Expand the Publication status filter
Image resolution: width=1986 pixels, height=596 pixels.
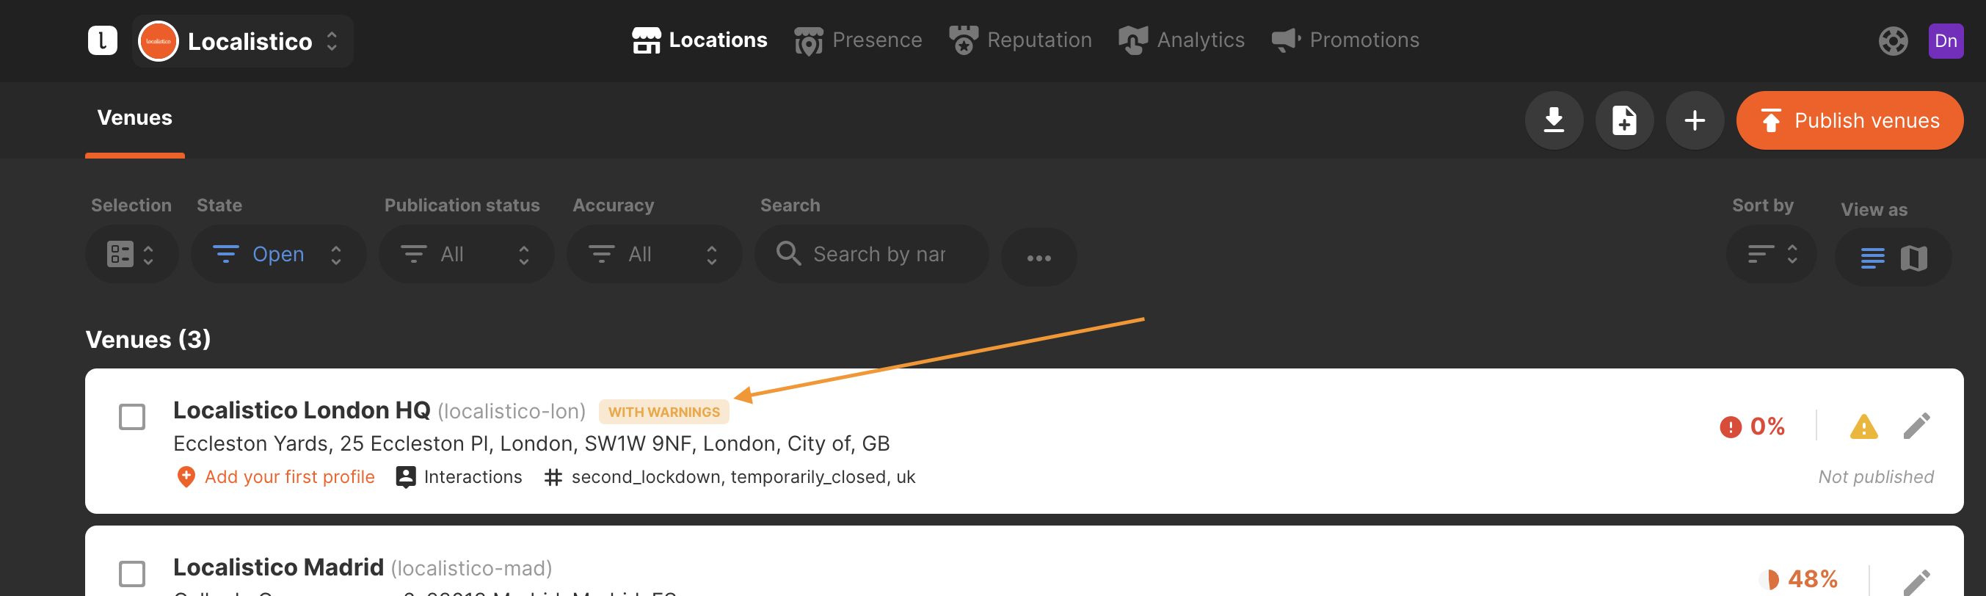pyautogui.click(x=467, y=255)
